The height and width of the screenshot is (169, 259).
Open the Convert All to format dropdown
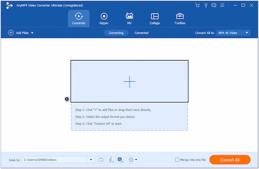(x=234, y=33)
